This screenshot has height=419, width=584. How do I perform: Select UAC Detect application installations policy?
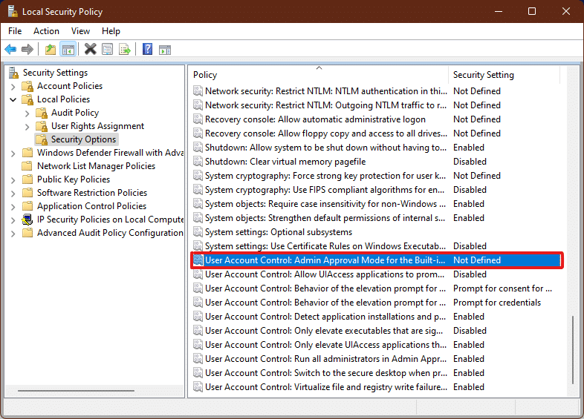pyautogui.click(x=377, y=317)
